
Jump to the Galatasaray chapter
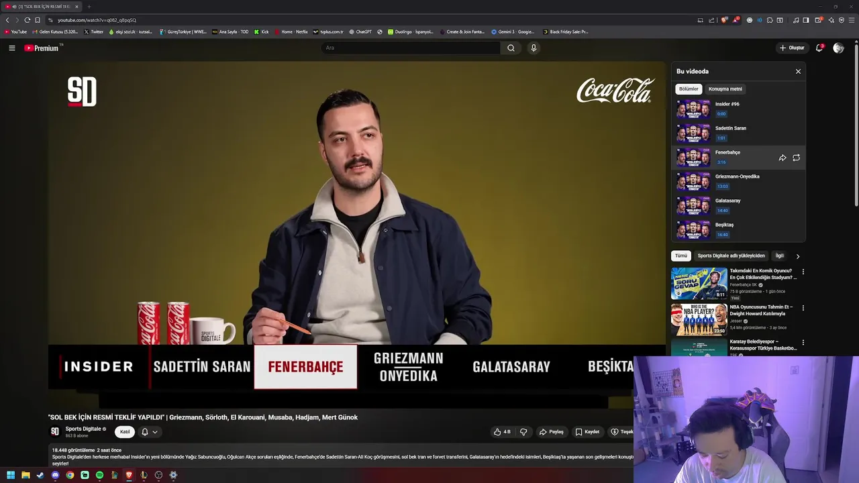point(738,206)
